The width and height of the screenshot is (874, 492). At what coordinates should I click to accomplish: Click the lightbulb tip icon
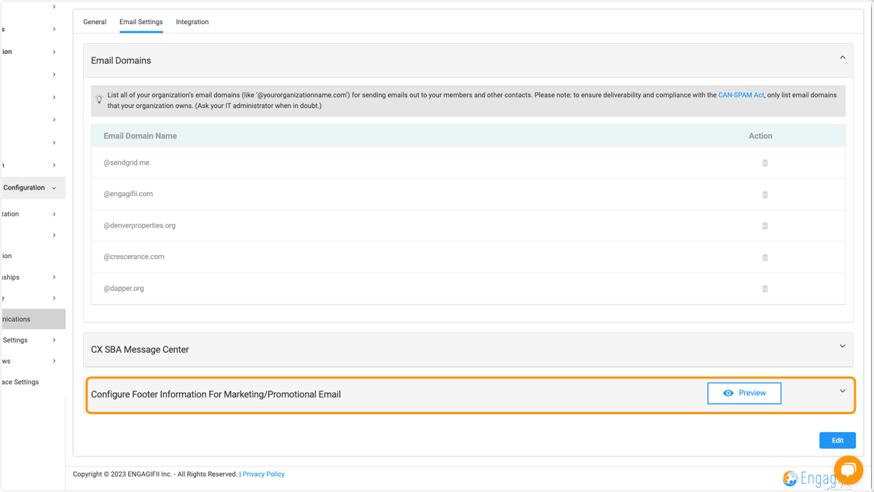pyautogui.click(x=99, y=98)
